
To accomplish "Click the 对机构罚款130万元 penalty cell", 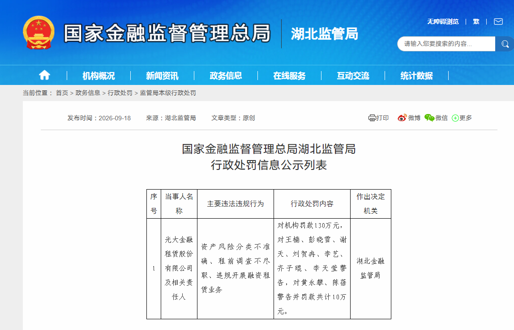I will coord(312,268).
